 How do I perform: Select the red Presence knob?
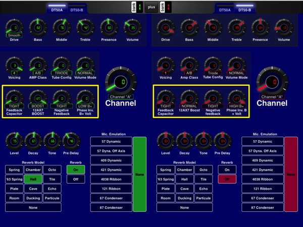pyautogui.click(x=260, y=28)
